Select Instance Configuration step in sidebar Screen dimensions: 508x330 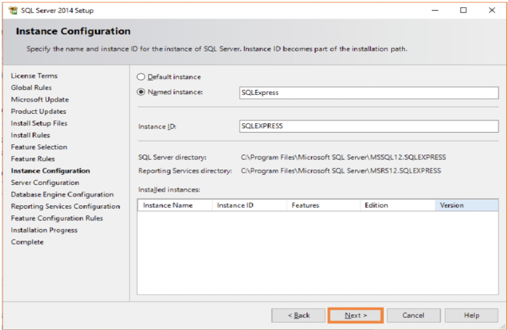pos(50,170)
